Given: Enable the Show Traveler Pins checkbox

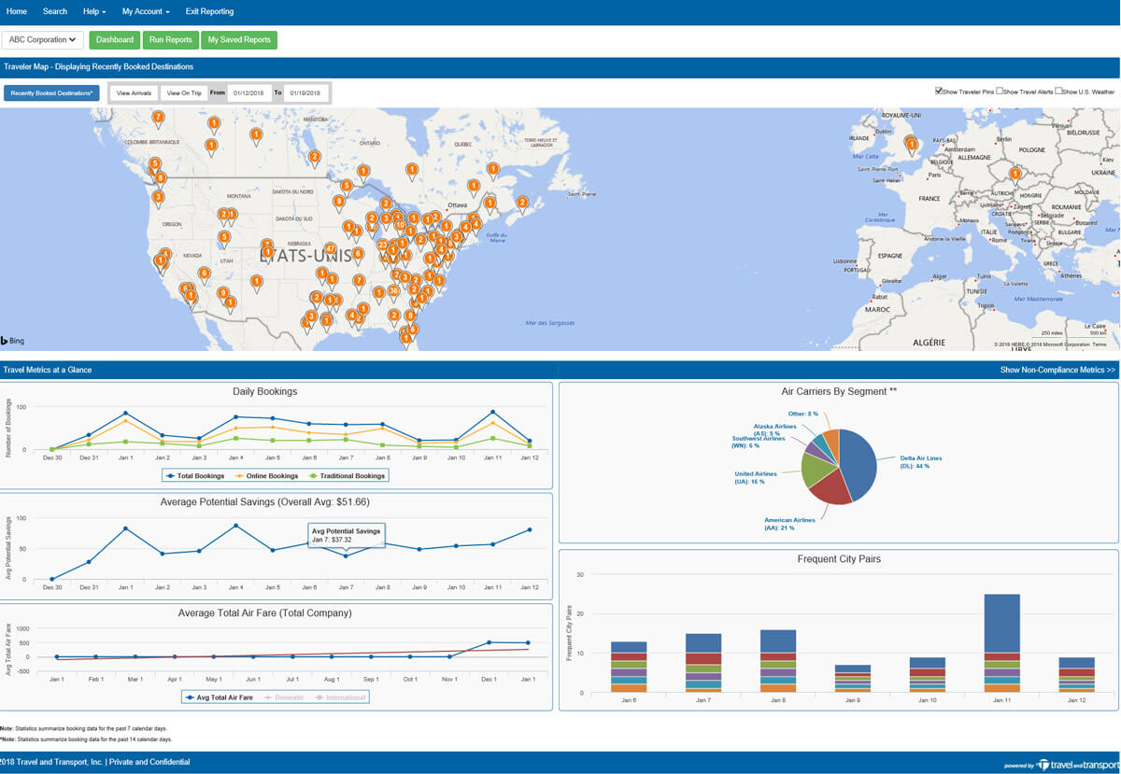Looking at the screenshot, I should click(x=939, y=91).
